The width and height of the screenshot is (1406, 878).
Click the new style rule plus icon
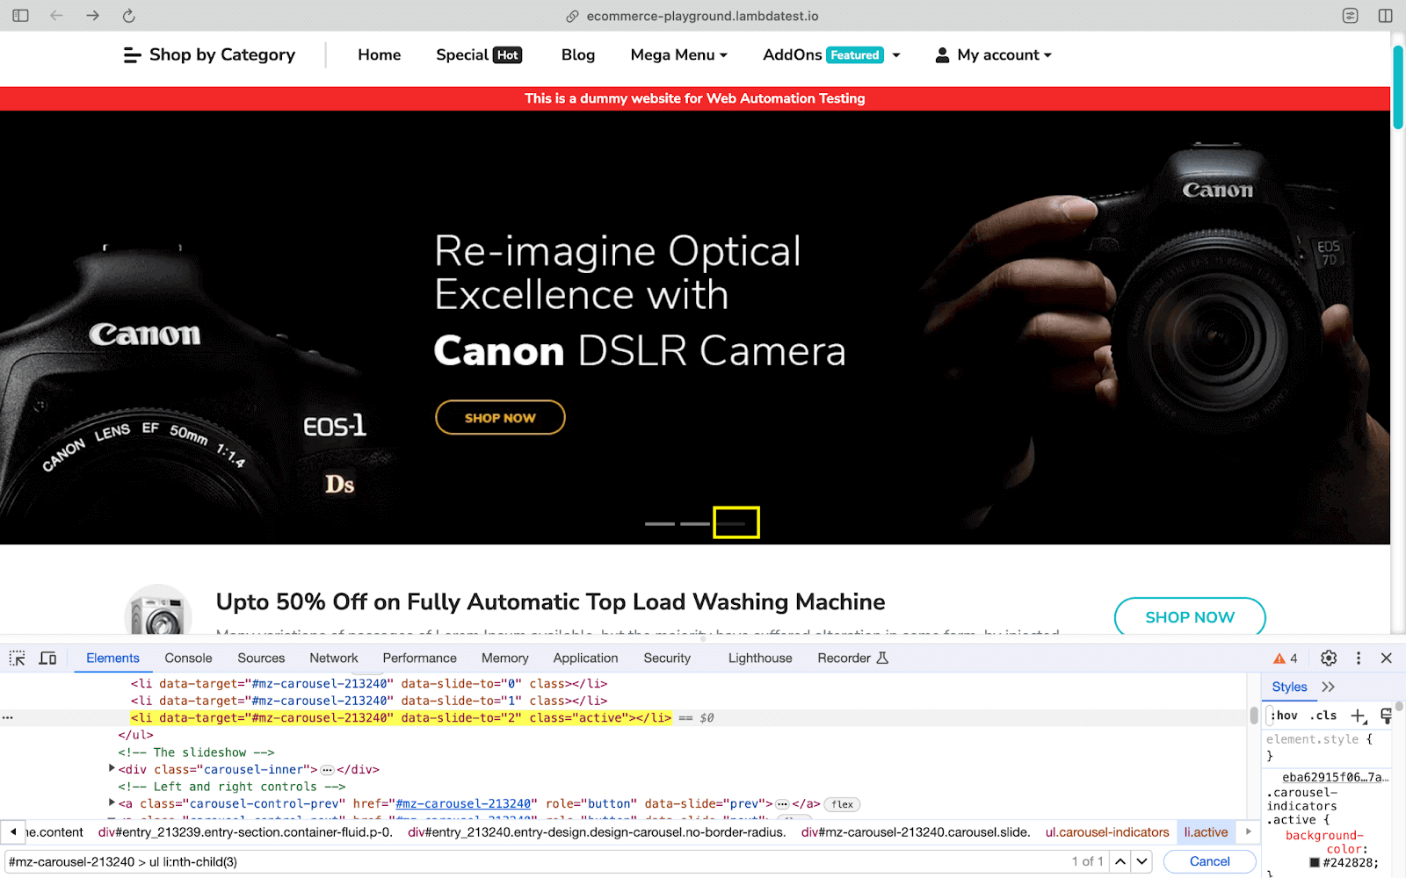point(1358,716)
